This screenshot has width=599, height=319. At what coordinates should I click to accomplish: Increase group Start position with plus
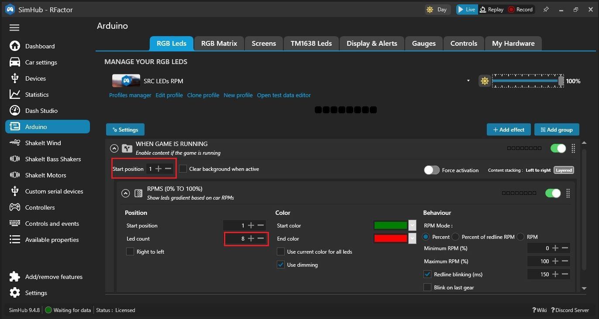click(158, 169)
